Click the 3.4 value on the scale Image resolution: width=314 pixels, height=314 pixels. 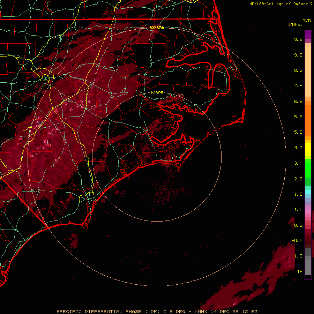(298, 163)
